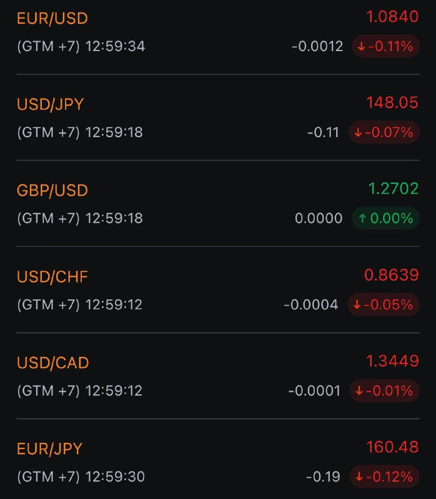436x499 pixels.
Task: Click the -0.19 absolute change value
Action: click(323, 477)
